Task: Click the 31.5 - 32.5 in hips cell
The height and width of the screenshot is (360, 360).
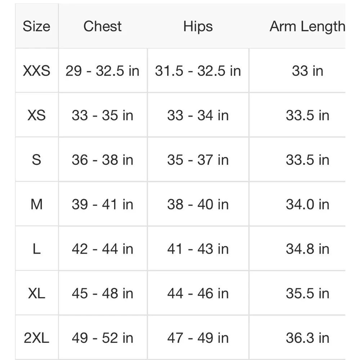Action: [x=198, y=71]
